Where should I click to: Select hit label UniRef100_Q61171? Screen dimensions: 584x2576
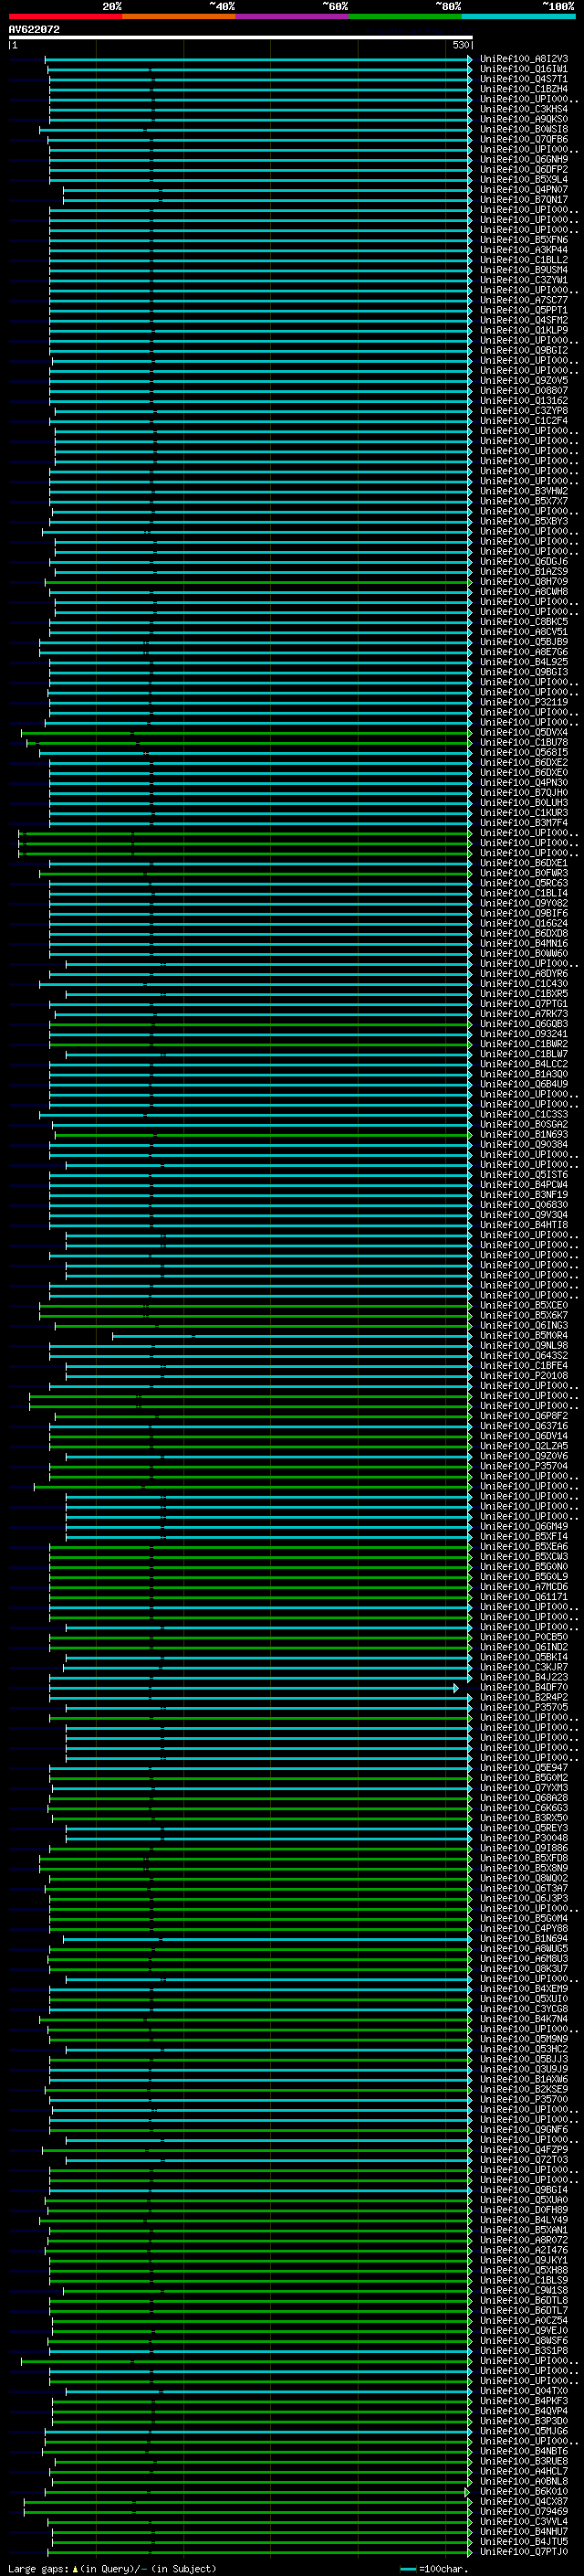[x=523, y=1597]
